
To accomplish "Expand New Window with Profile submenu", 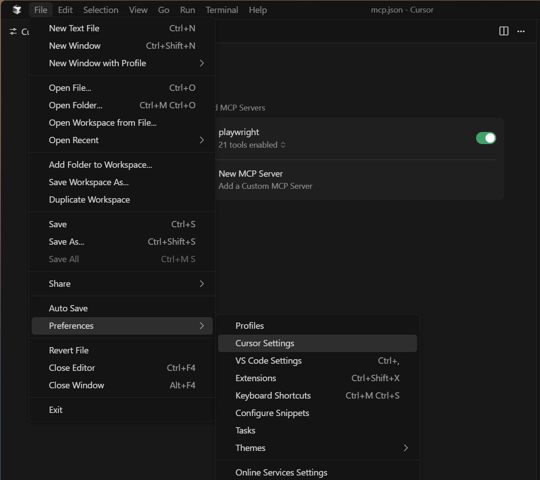I will pyautogui.click(x=122, y=63).
